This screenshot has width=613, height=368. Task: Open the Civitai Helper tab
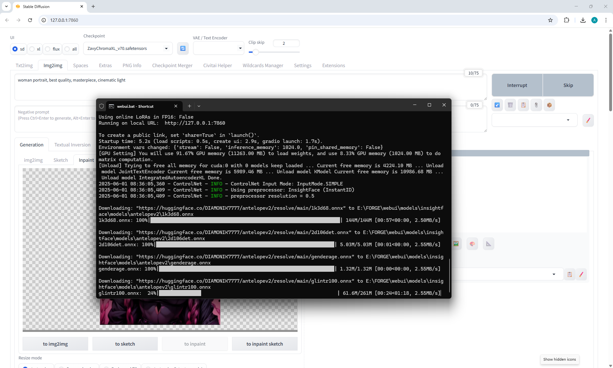[x=217, y=65]
